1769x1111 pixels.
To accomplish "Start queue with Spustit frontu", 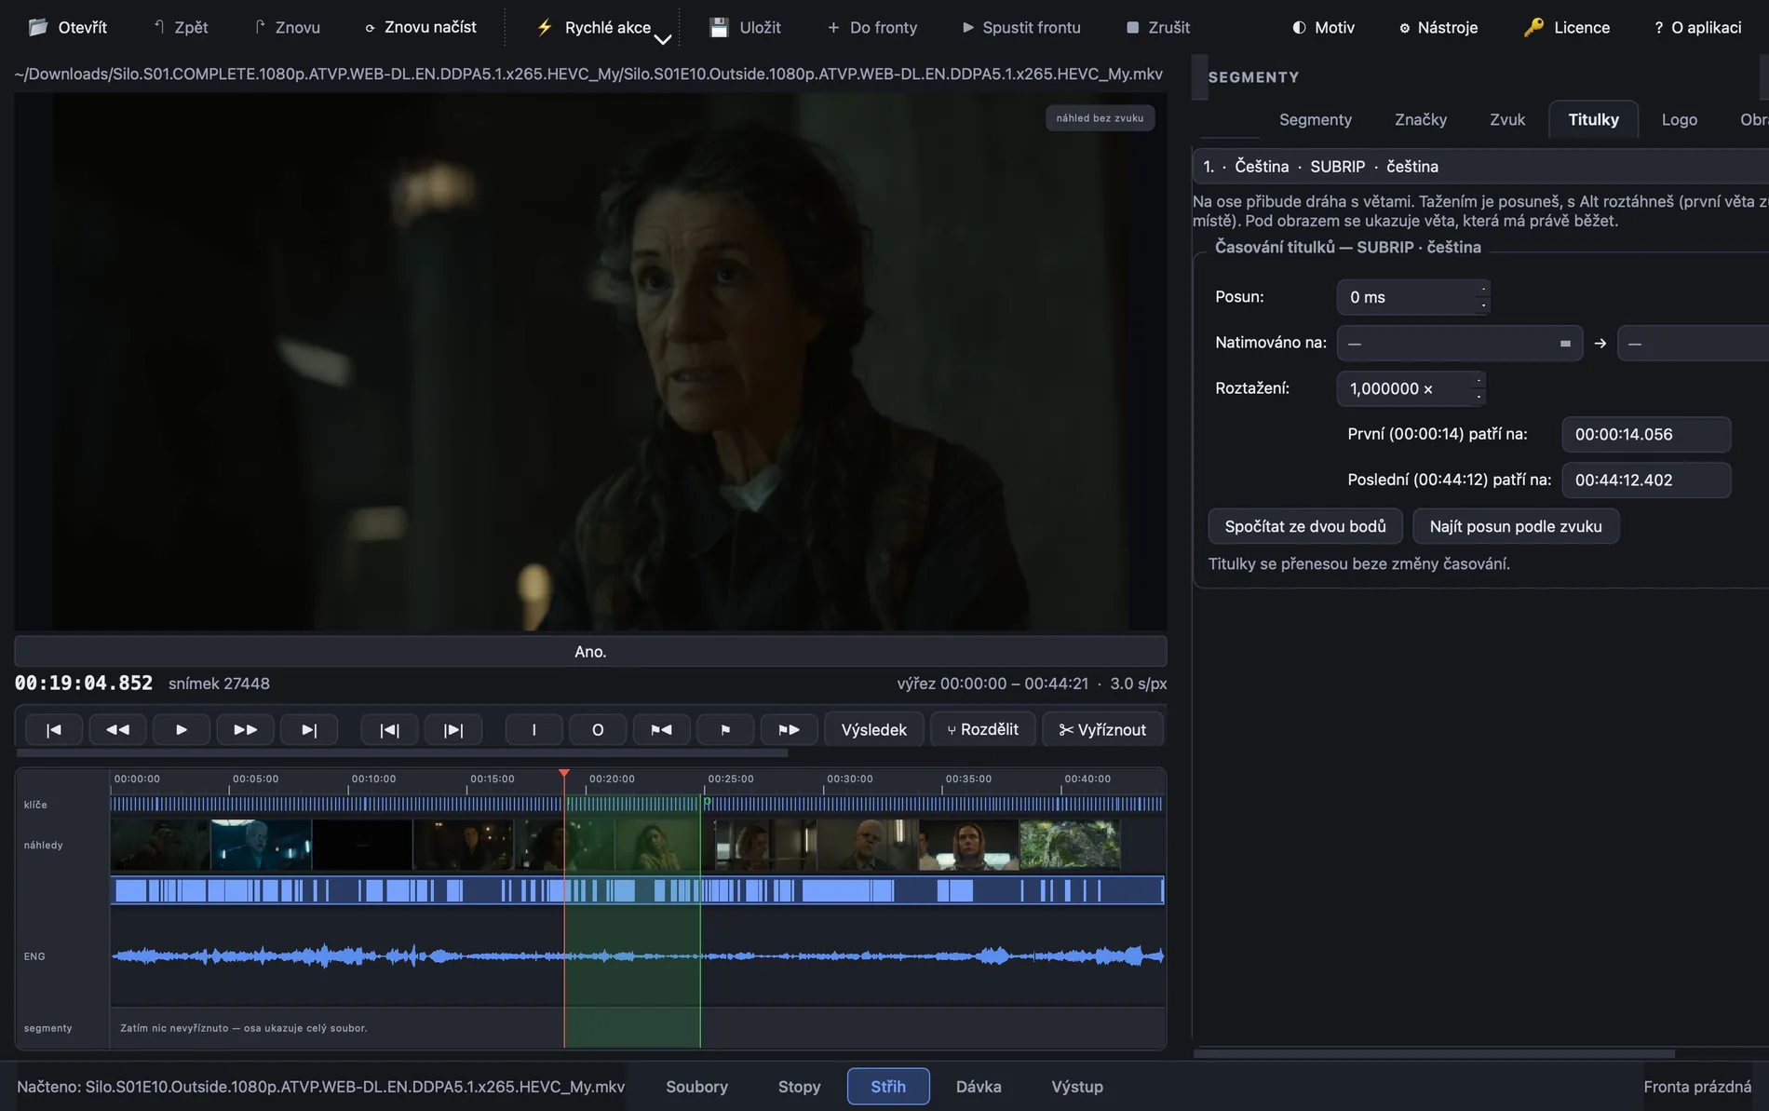I will point(1021,27).
